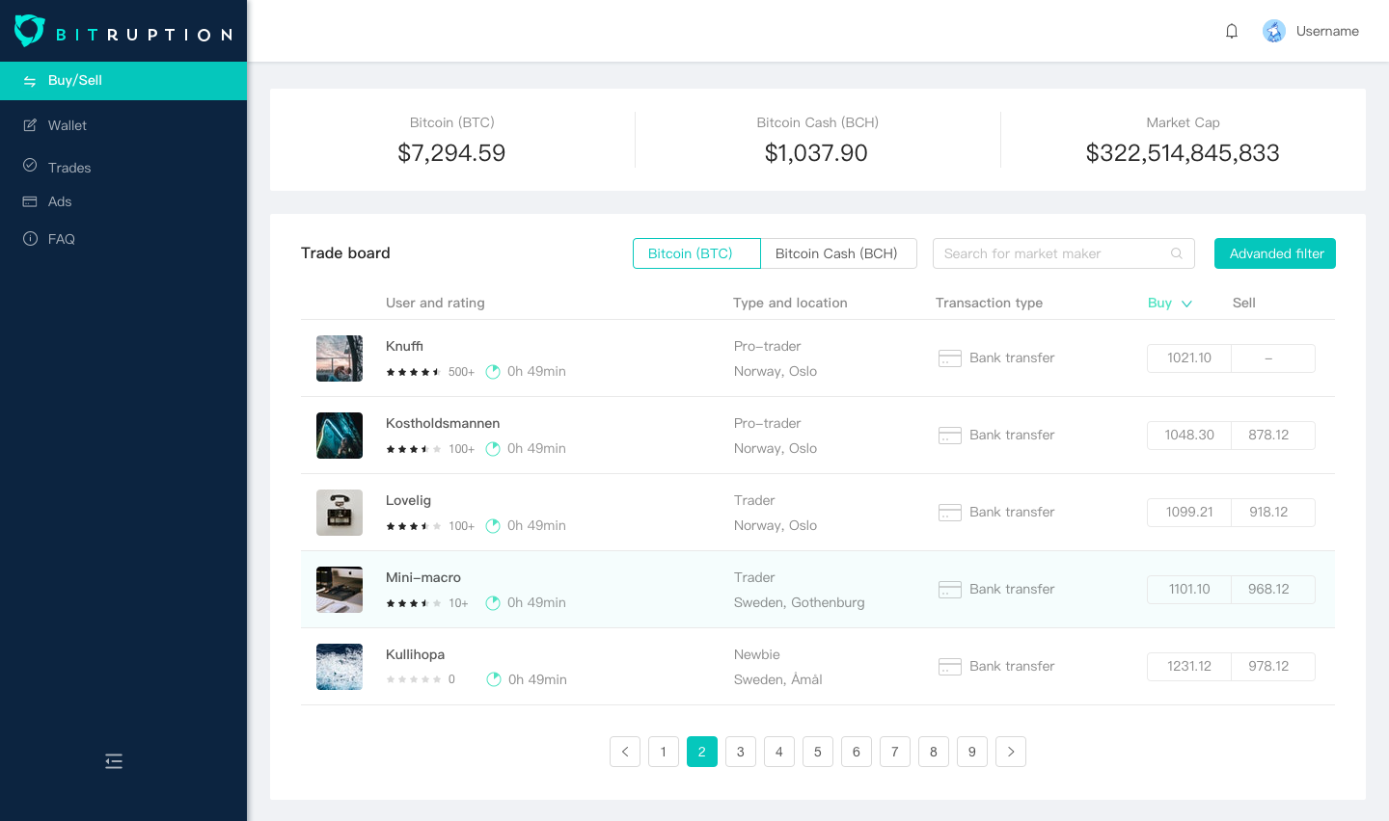Click the clock icon in Kullihopa's row

coord(493,679)
